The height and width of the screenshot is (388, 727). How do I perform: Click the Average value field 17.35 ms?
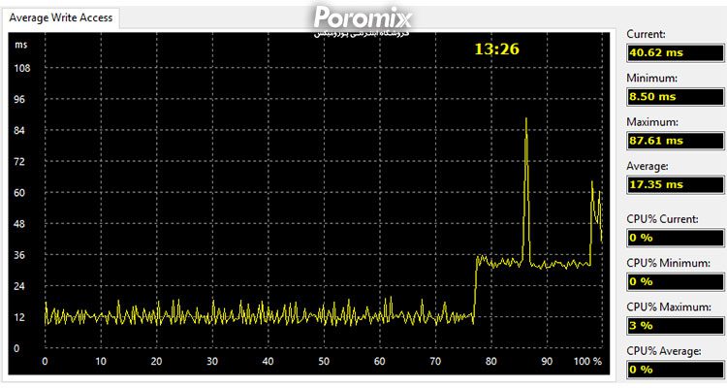[675, 184]
